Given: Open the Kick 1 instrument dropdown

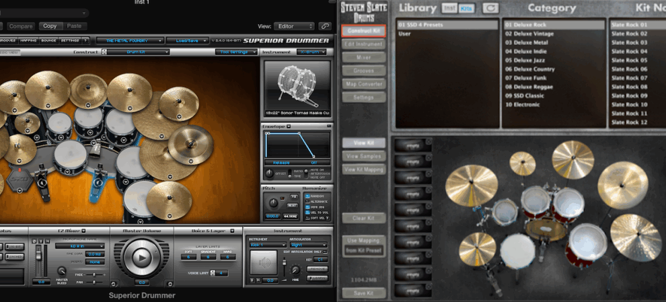Looking at the screenshot, I should click(268, 245).
